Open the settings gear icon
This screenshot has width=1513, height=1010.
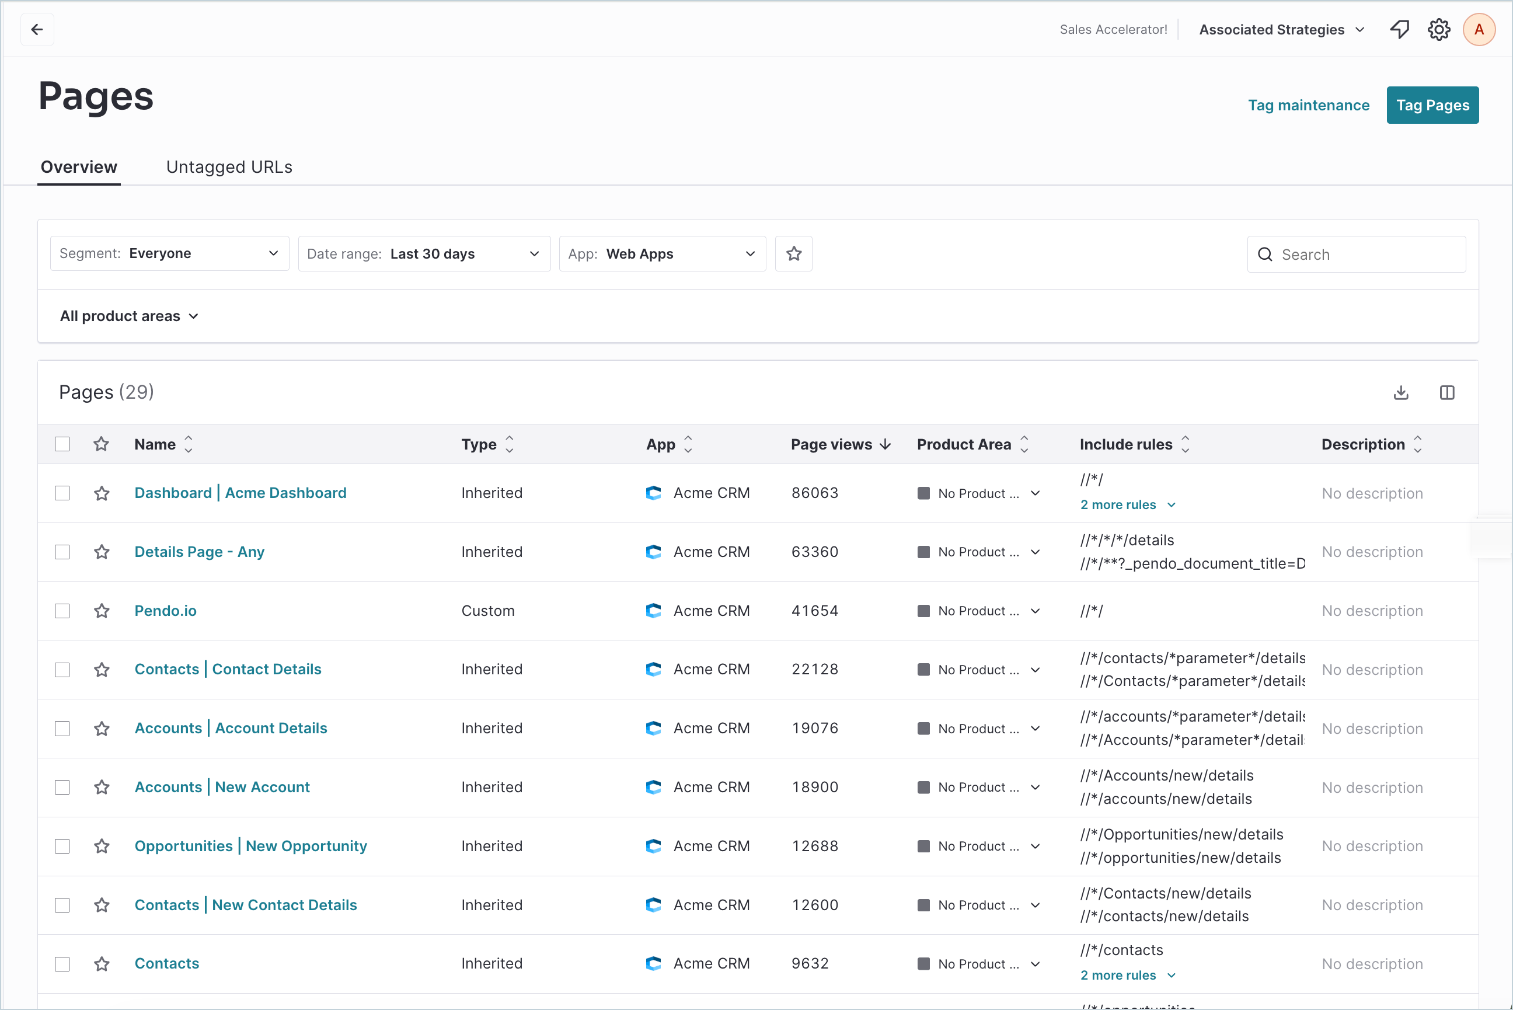pyautogui.click(x=1439, y=30)
